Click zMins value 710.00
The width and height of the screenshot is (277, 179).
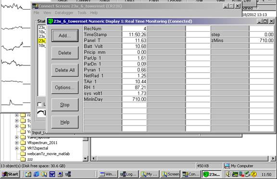[x=262, y=40]
